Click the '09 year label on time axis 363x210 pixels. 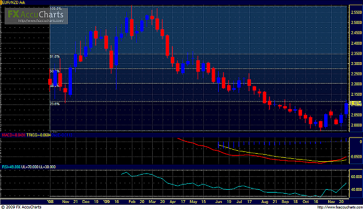[x=106, y=202]
